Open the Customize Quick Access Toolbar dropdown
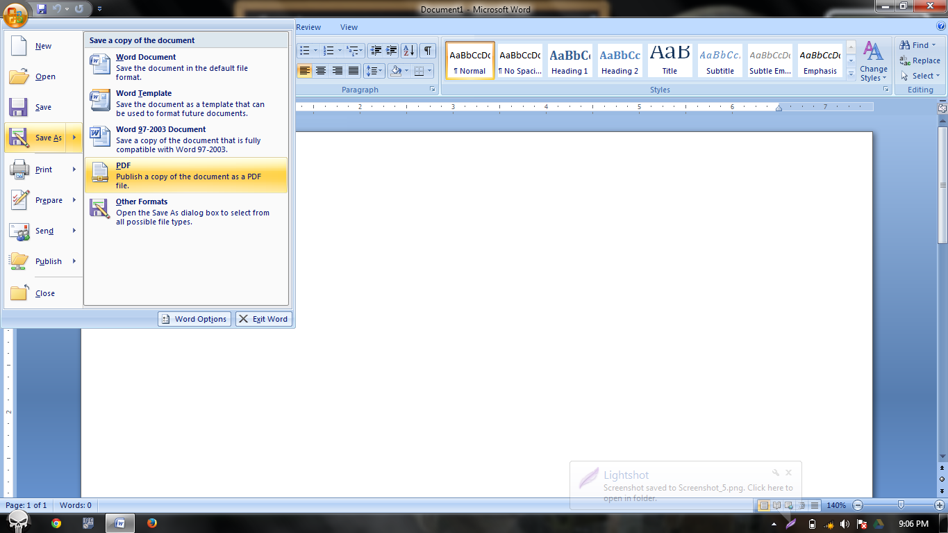Viewport: 948px width, 533px height. (x=99, y=9)
